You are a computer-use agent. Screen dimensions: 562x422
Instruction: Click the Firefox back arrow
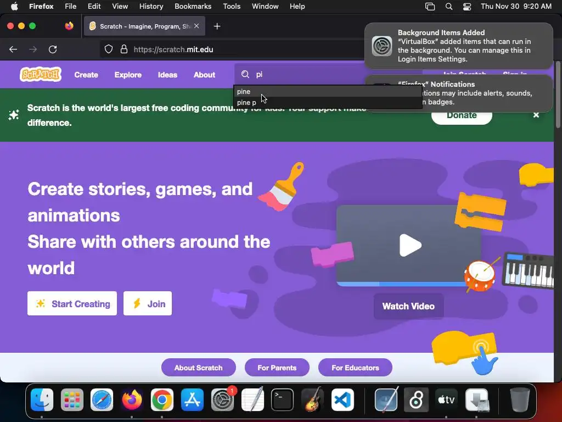[x=13, y=49]
